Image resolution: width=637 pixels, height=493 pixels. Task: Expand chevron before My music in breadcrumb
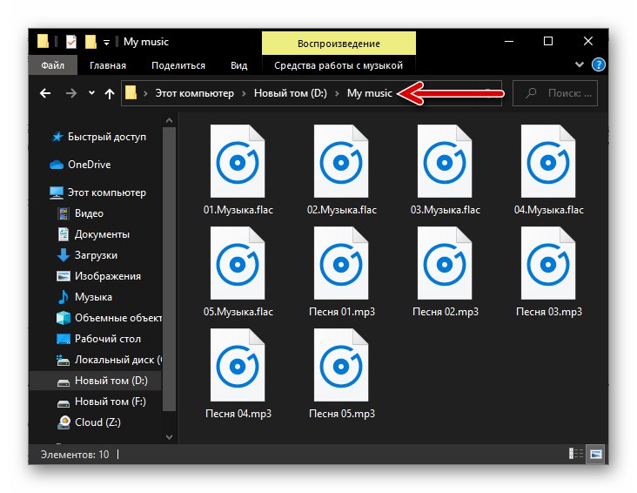[337, 93]
